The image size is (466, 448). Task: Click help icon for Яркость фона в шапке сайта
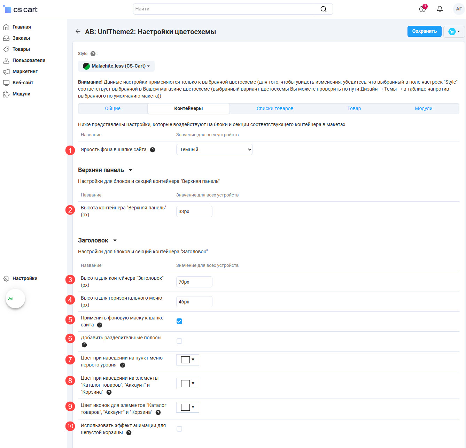[153, 150]
